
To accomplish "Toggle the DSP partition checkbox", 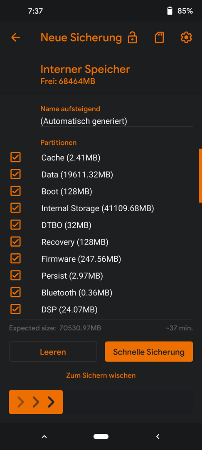I will click(x=15, y=309).
